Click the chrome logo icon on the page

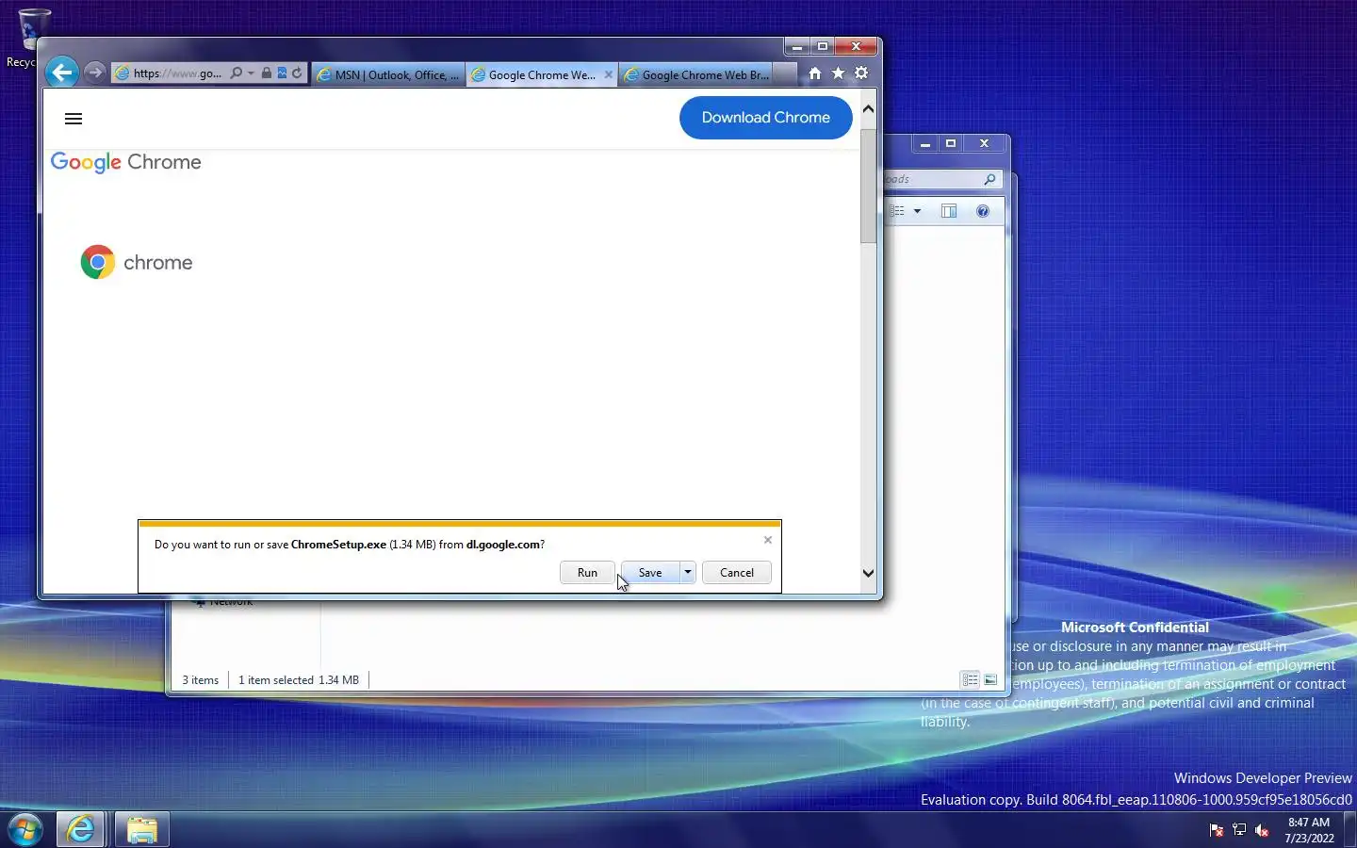tap(98, 262)
